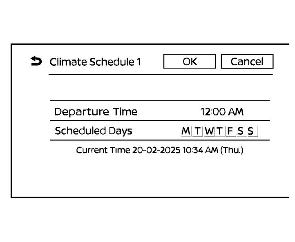Select the Scheduled Days label
Image resolution: width=295 pixels, height=242 pixels.
pyautogui.click(x=93, y=131)
